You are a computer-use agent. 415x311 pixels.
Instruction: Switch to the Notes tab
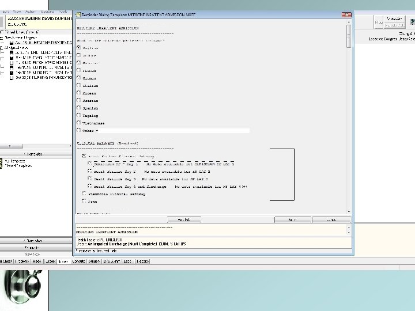point(63,261)
